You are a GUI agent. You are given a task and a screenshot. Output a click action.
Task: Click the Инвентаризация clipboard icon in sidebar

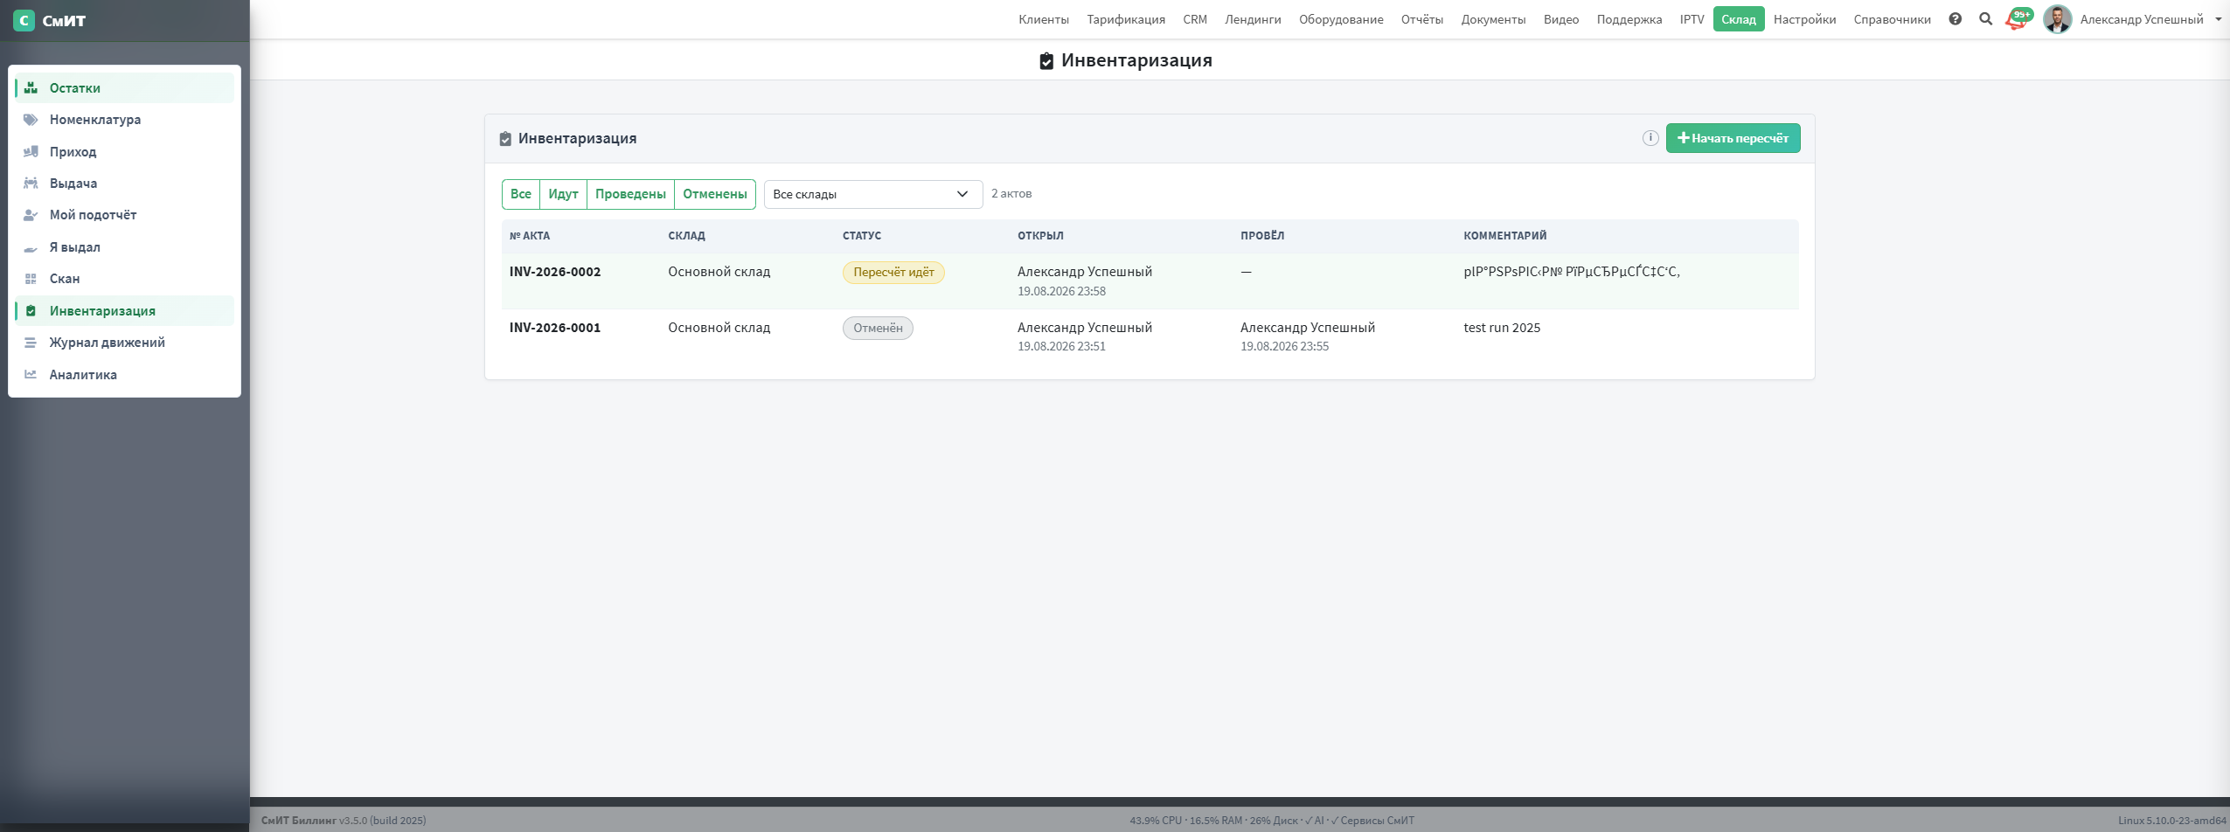point(31,311)
